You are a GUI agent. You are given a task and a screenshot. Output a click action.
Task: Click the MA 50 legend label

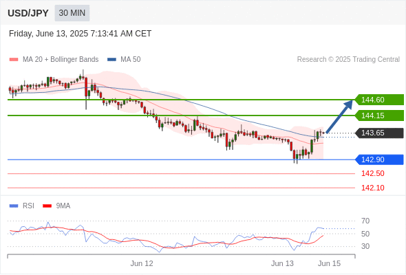coord(131,60)
